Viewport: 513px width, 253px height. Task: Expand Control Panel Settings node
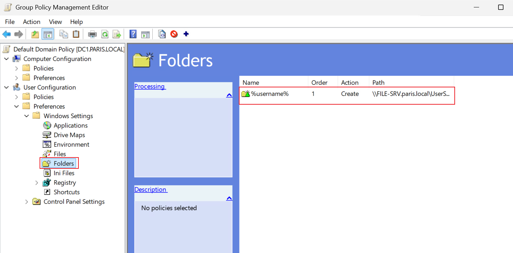[x=26, y=202]
